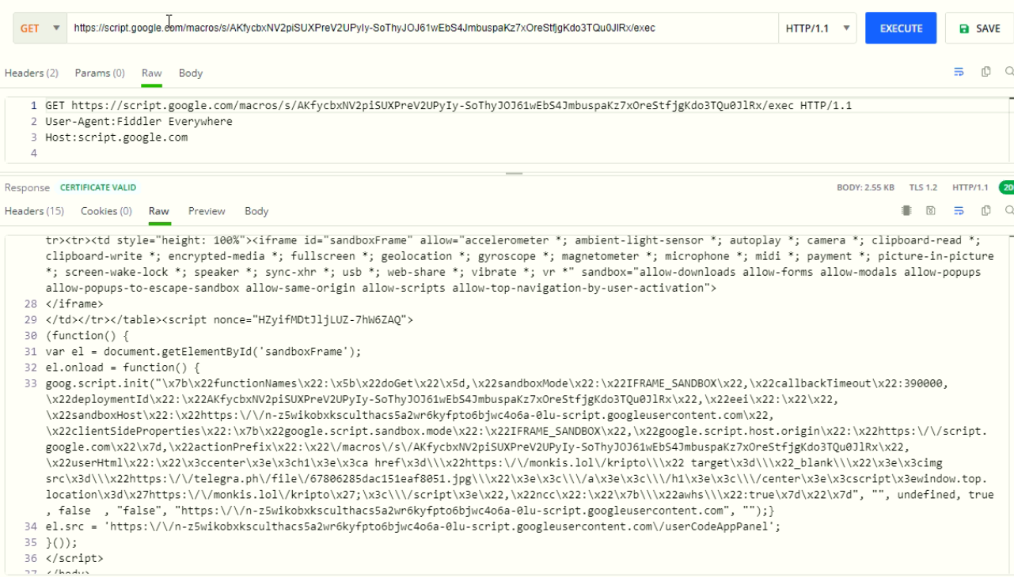The height and width of the screenshot is (577, 1014).
Task: Toggle word wrap in request panel
Action: tap(959, 72)
